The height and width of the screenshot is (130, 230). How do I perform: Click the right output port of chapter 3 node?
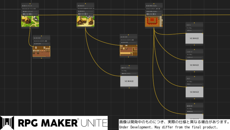pyautogui.click(x=162, y=15)
